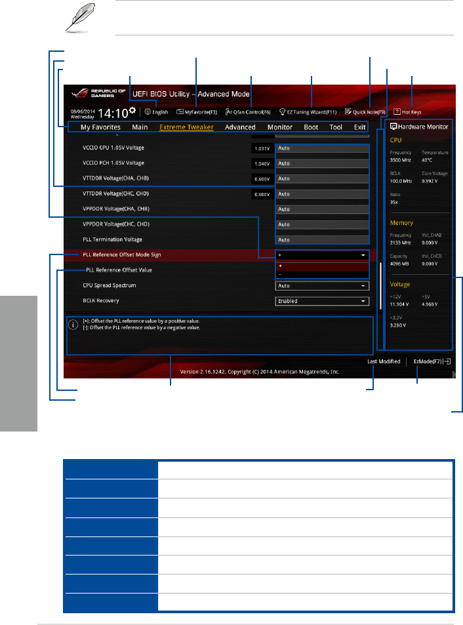463x625 pixels.
Task: Select the Extreme Tweaker tab
Action: coord(186,127)
